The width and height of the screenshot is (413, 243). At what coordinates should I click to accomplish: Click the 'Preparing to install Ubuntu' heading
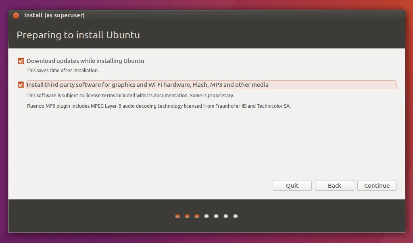pyautogui.click(x=78, y=35)
